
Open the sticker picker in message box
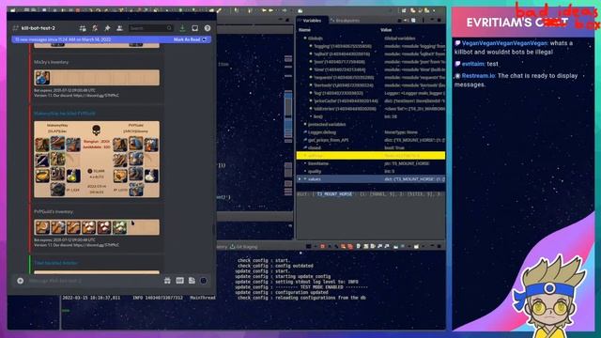coord(192,281)
